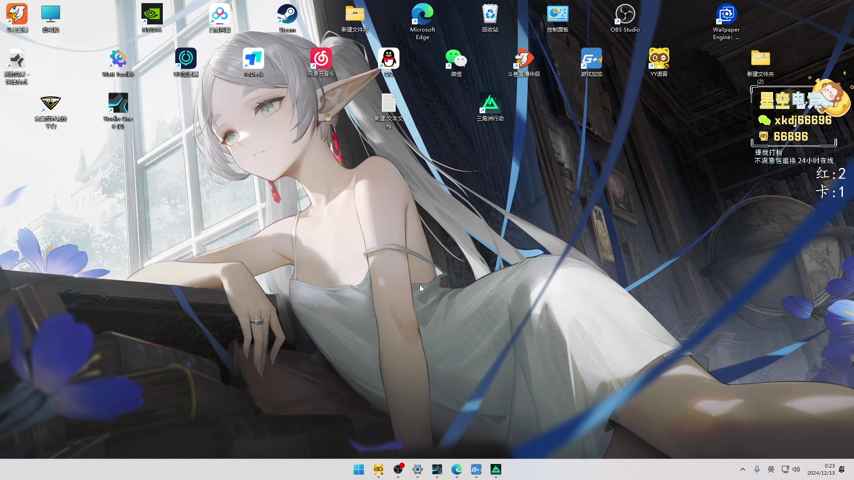854x480 pixels.
Task: Open the Windows Start menu
Action: point(359,469)
